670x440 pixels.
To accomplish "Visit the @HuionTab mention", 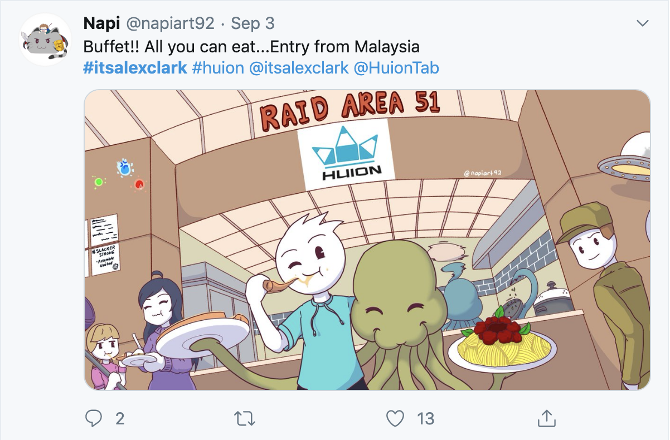I will (x=396, y=69).
